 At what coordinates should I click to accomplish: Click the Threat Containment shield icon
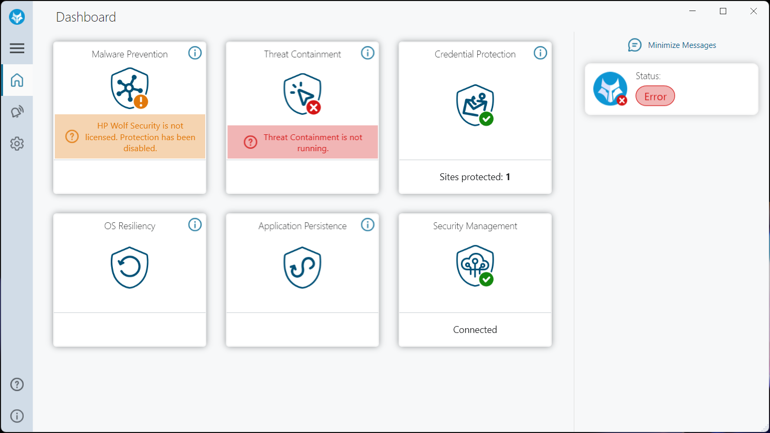click(303, 94)
